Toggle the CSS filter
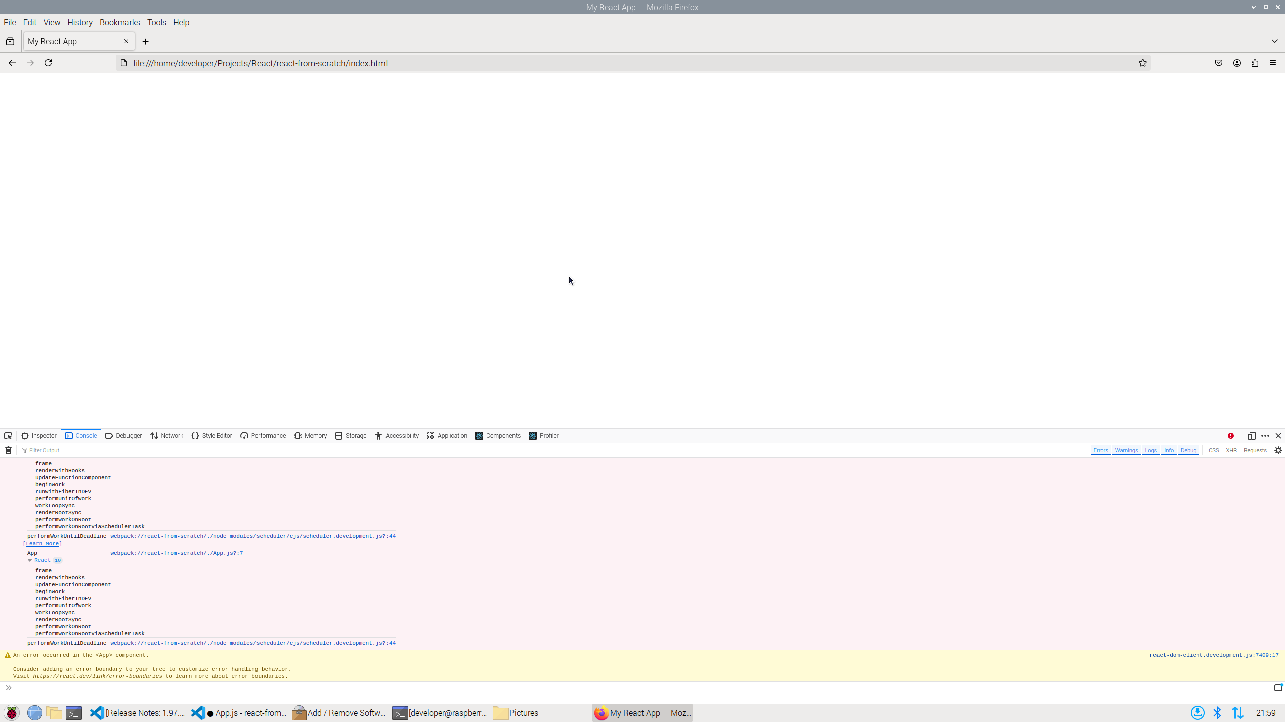This screenshot has width=1285, height=722. (x=1214, y=450)
